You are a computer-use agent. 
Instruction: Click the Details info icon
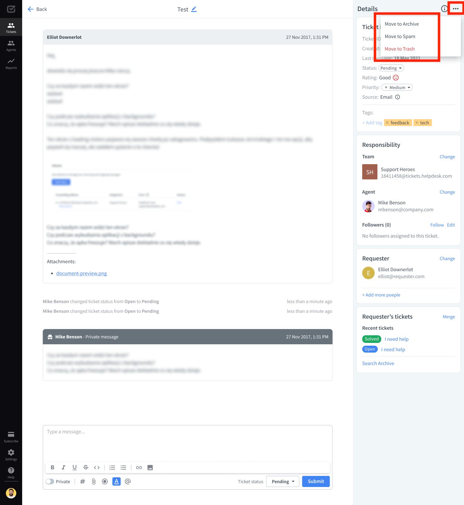click(x=444, y=9)
